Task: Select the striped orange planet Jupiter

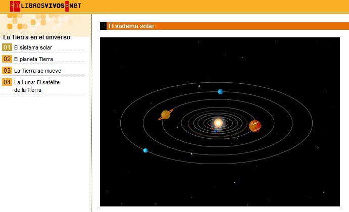Action: pos(255,126)
